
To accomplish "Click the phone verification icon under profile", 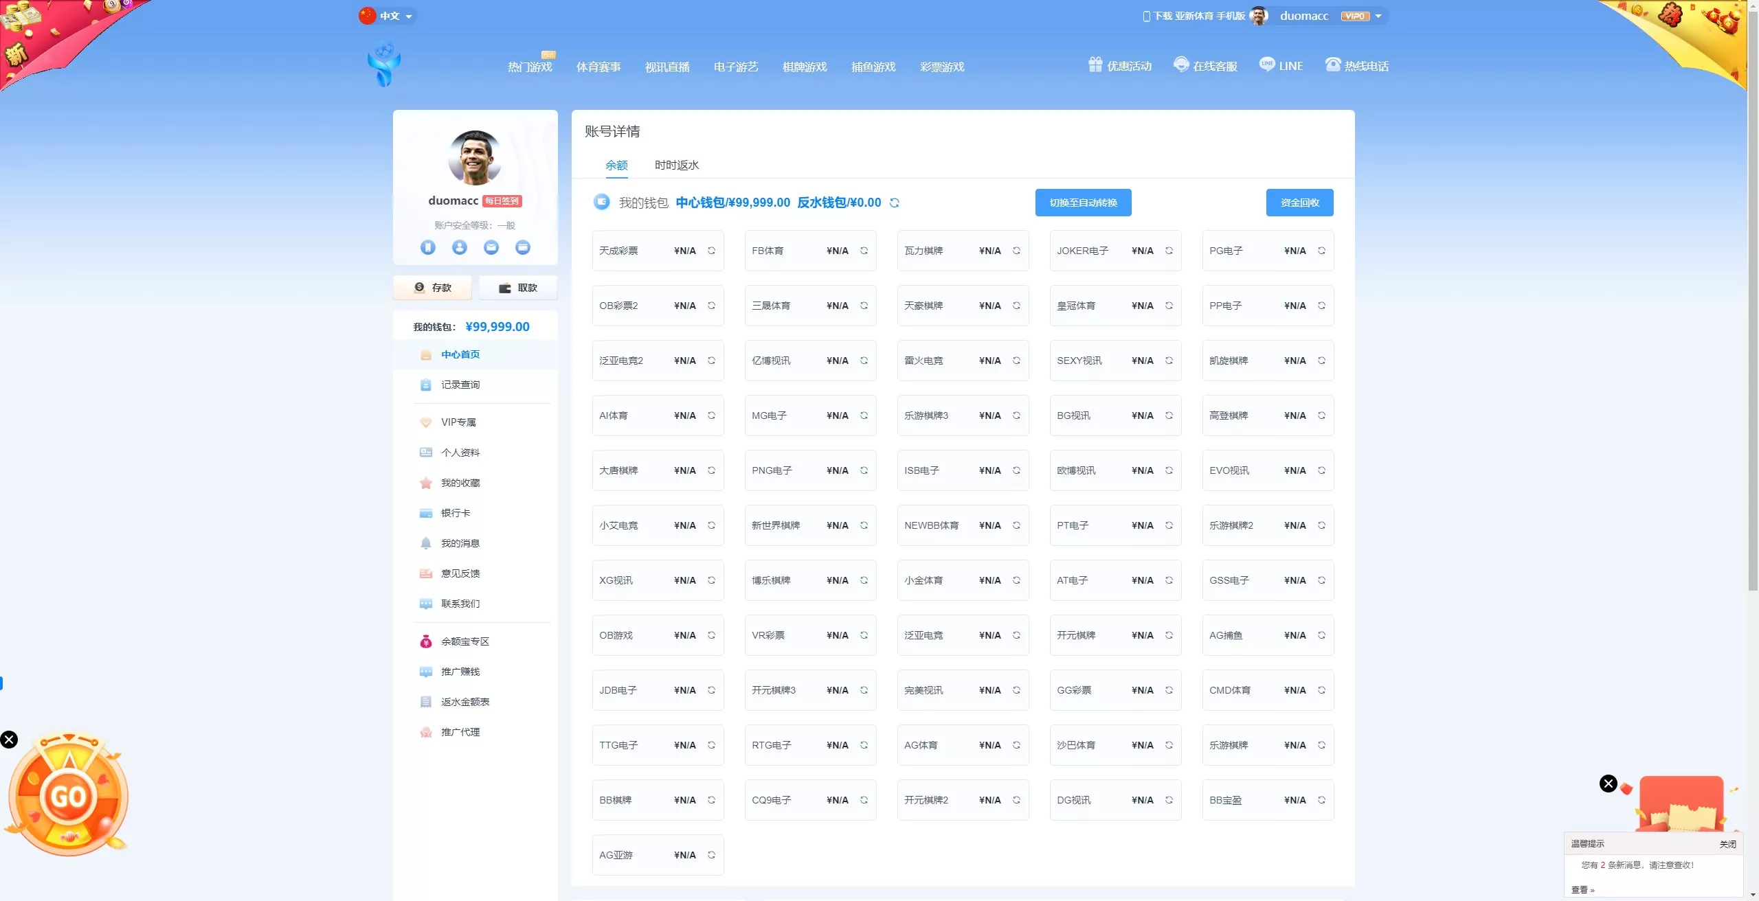I will coord(428,247).
